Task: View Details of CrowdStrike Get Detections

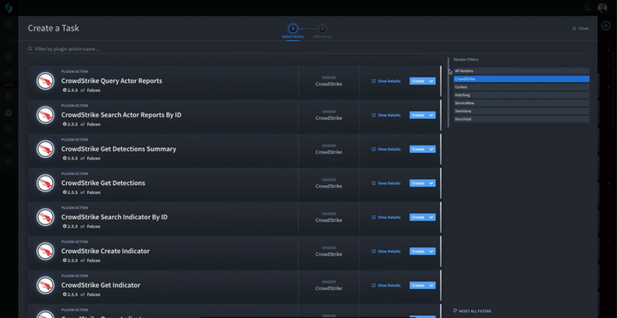Action: 386,183
